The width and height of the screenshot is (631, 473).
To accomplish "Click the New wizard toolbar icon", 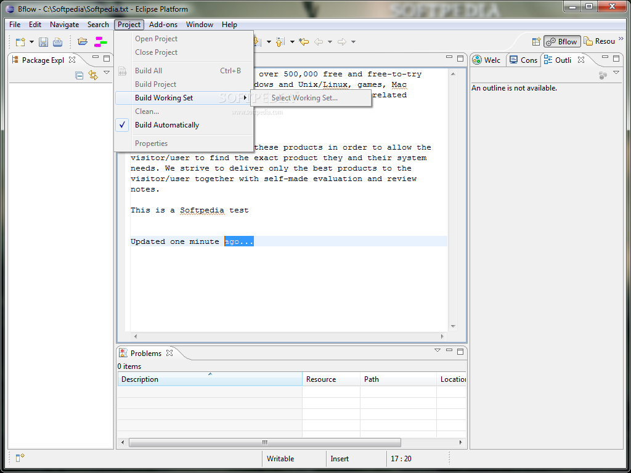I will (x=20, y=41).
